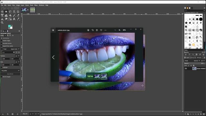206x116 pixels.
Task: Click the lock position icon in Layers panel
Action: pyautogui.click(x=191, y=65)
